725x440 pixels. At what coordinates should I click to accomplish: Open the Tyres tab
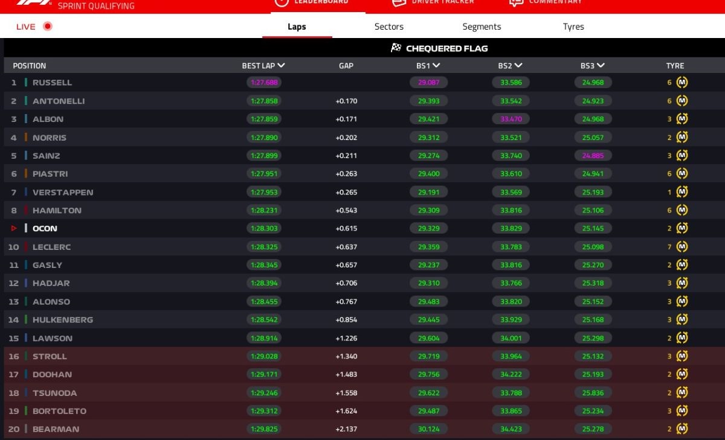pyautogui.click(x=573, y=27)
